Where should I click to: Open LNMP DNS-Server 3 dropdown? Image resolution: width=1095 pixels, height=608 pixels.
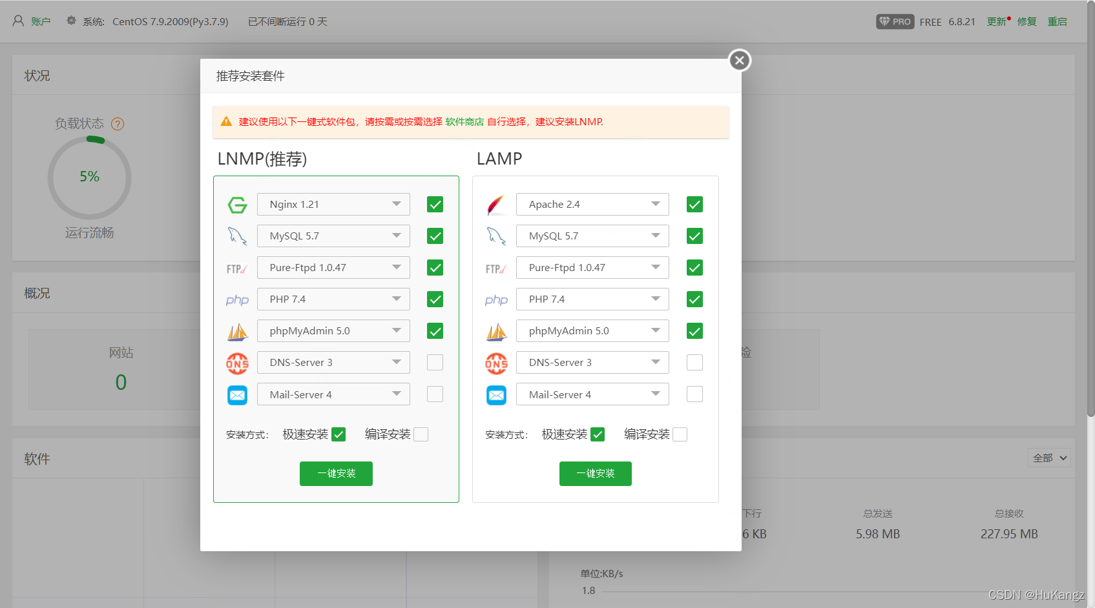point(333,363)
